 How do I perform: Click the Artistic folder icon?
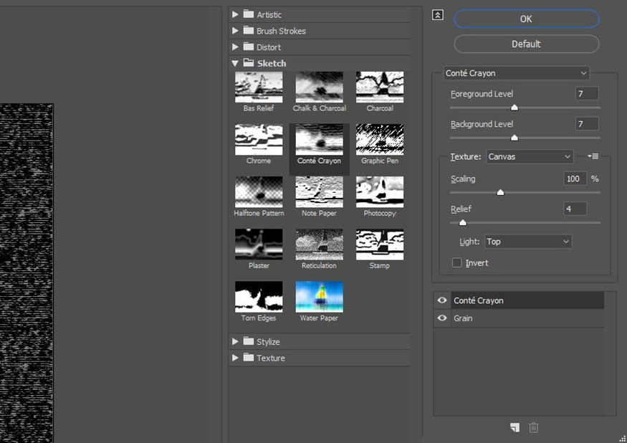pos(249,14)
